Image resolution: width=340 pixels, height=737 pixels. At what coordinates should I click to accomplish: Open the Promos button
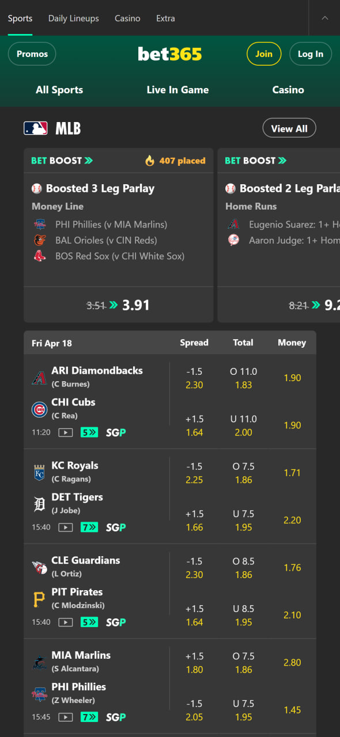click(32, 54)
